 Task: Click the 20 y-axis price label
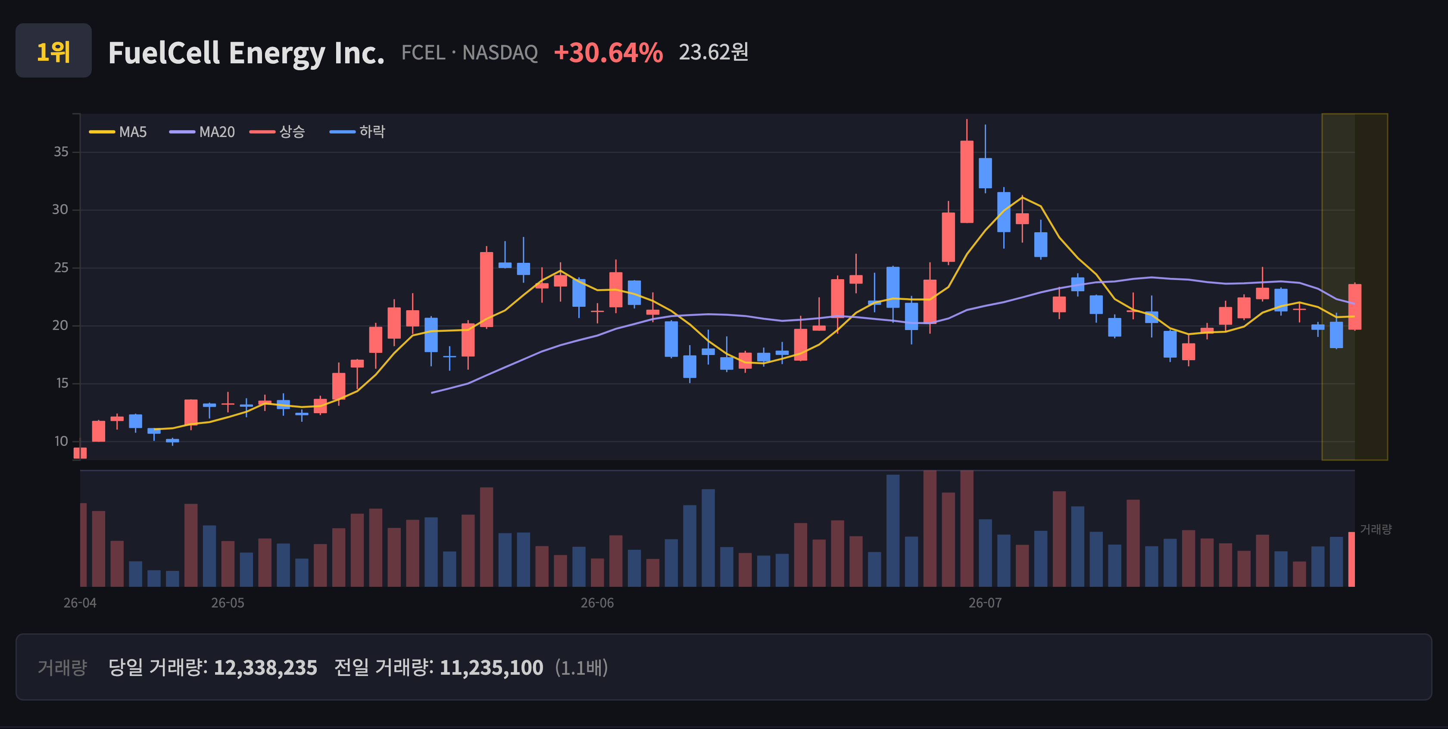(x=60, y=325)
